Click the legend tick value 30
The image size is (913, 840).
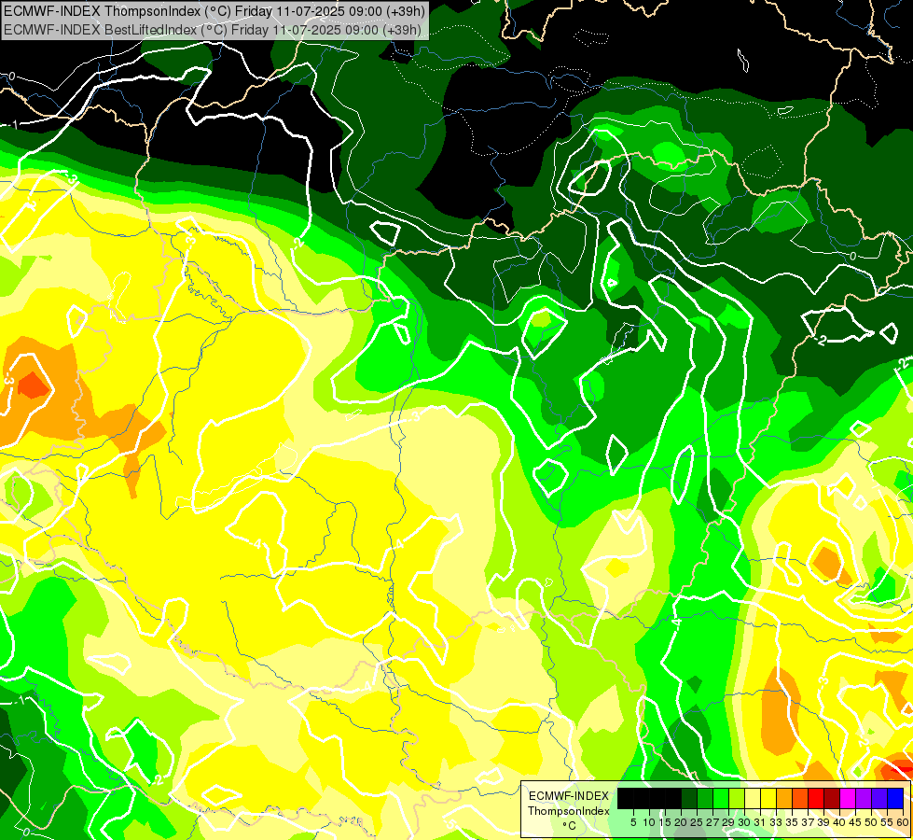coord(745,822)
